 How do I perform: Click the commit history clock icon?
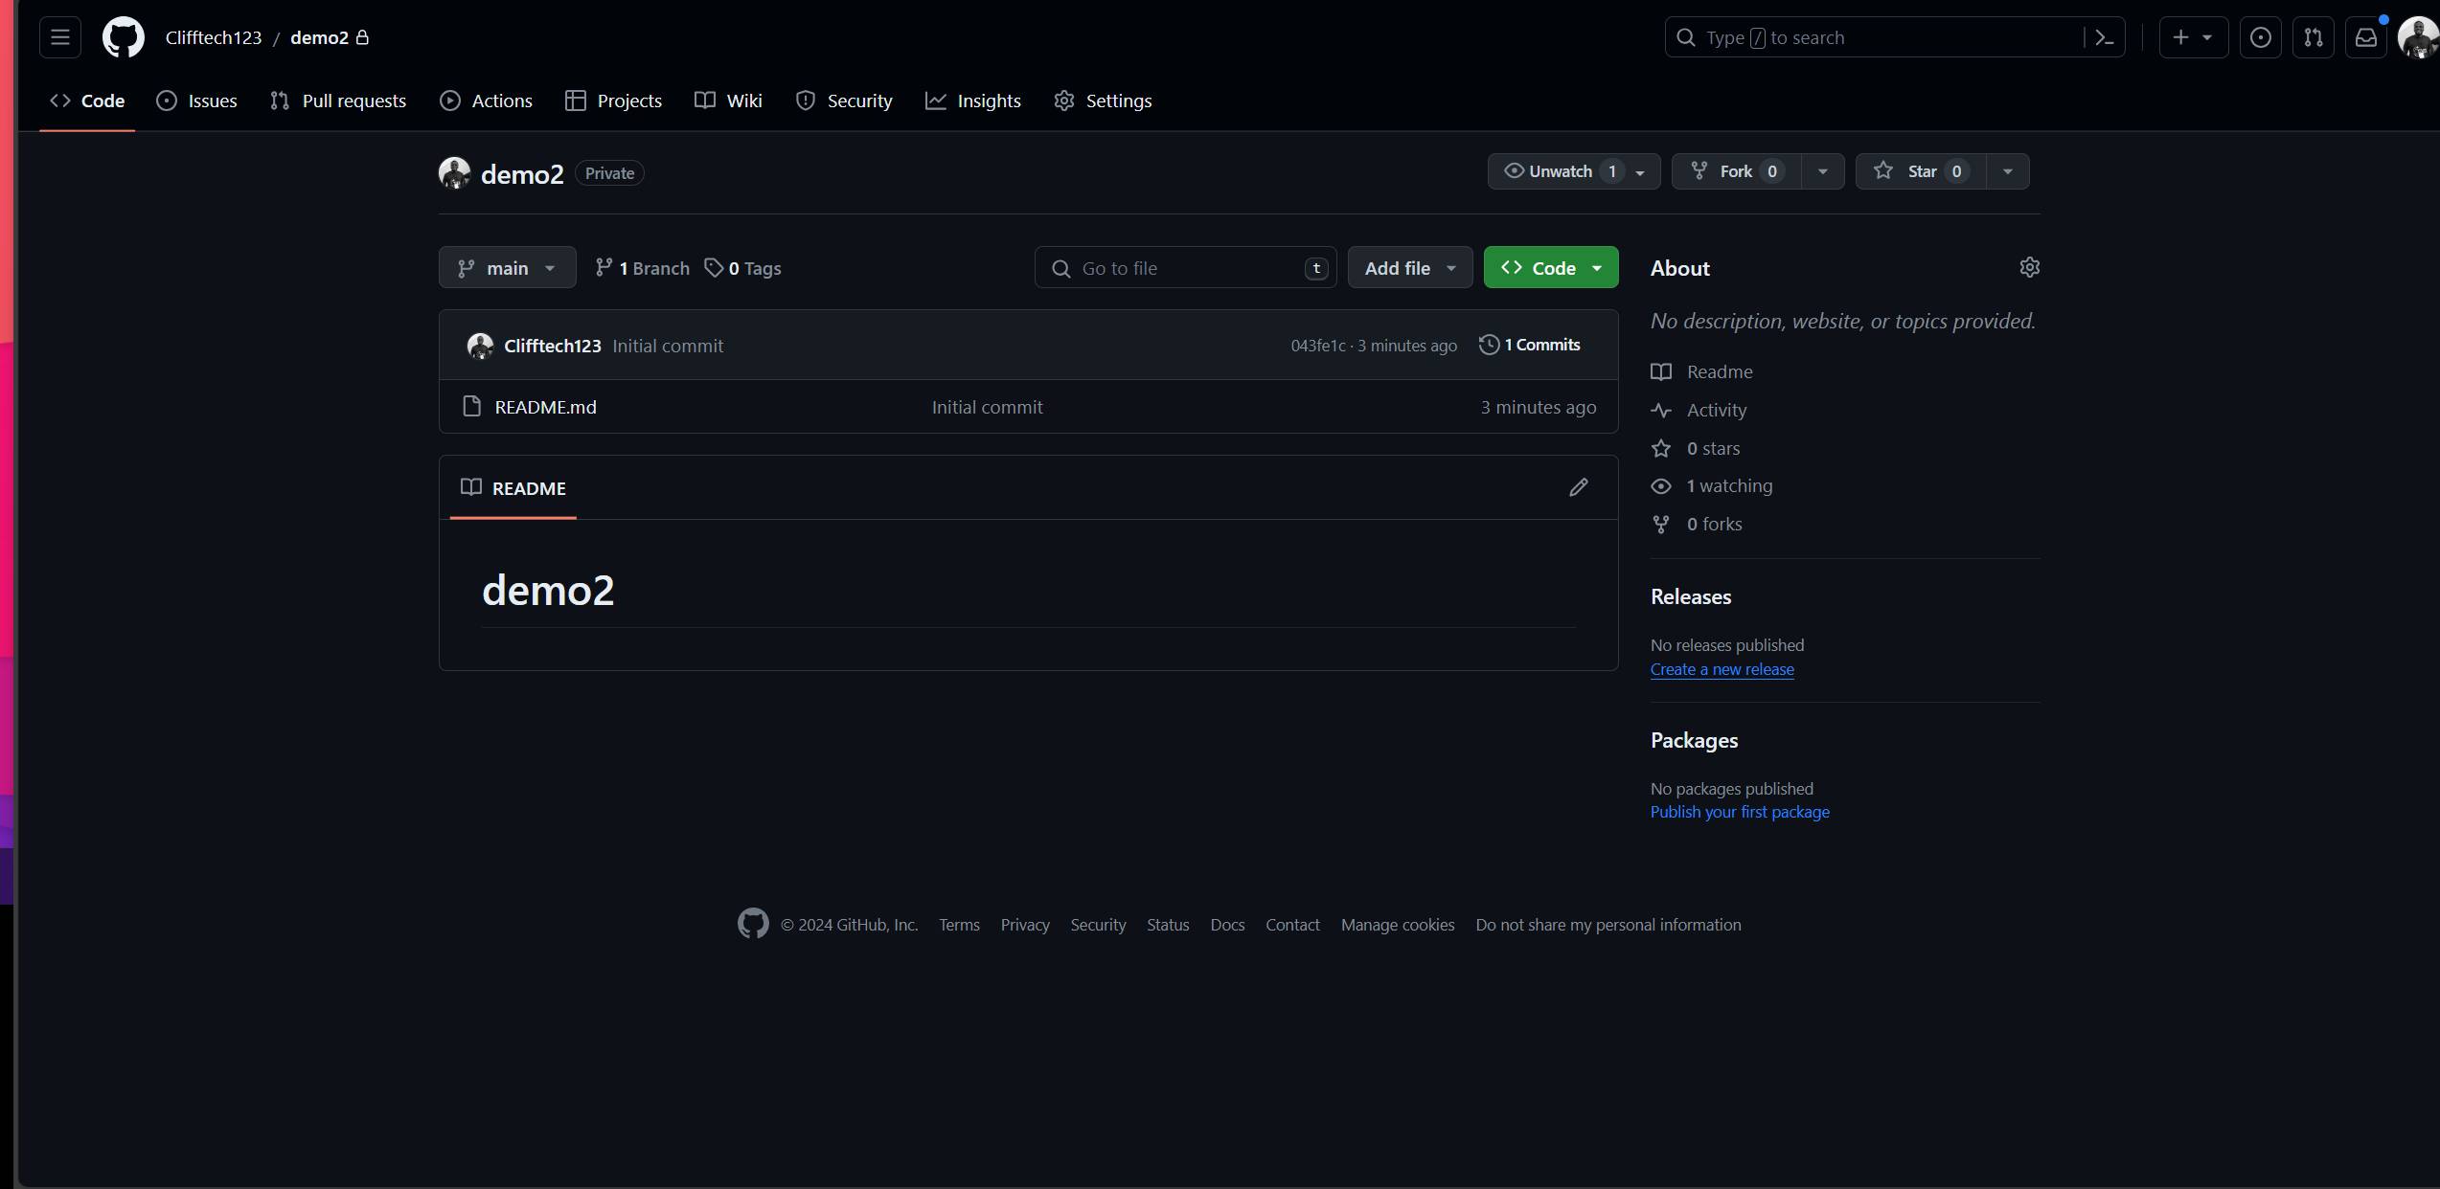1489,345
